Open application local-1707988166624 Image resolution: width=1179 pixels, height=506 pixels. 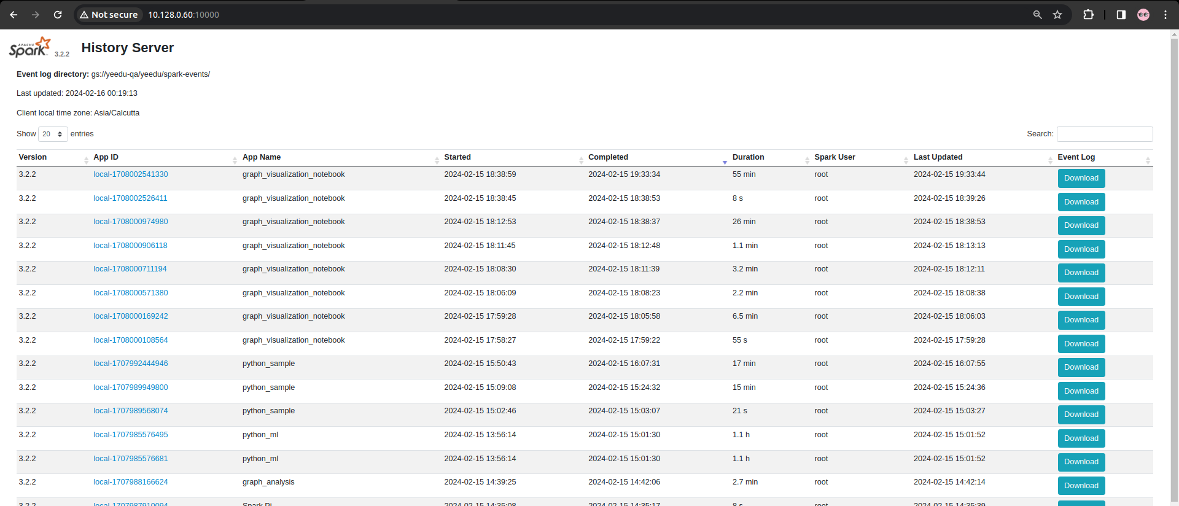[x=131, y=482]
